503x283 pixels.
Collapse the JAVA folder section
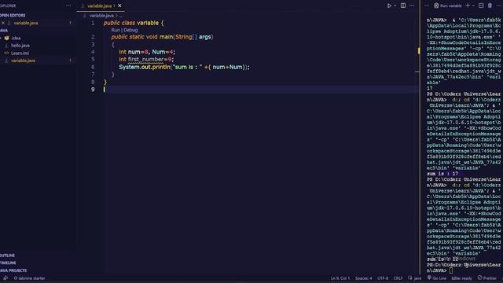(4, 31)
